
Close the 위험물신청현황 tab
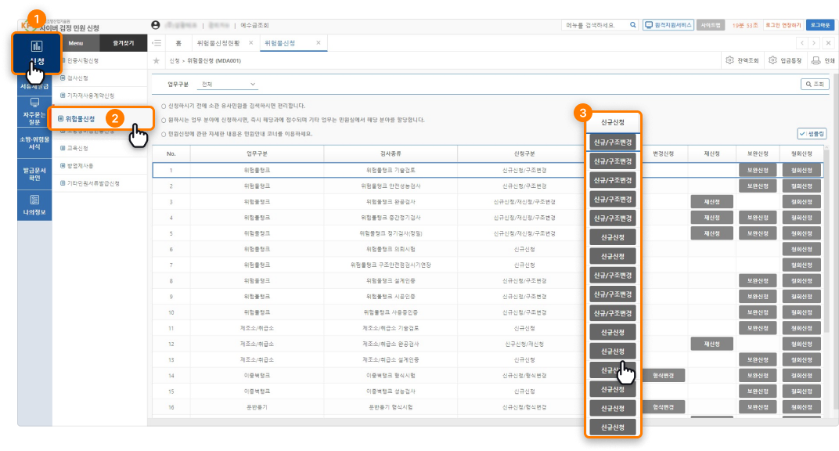pos(250,43)
